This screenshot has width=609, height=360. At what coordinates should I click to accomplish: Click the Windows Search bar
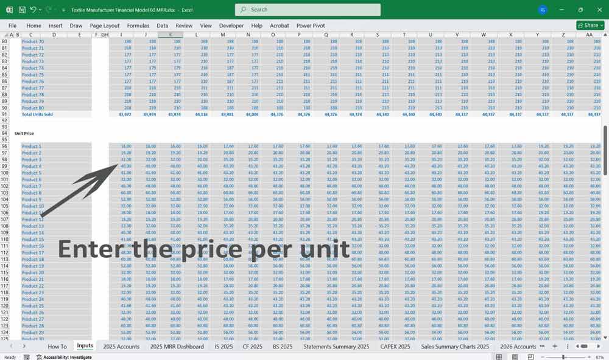(x=308, y=10)
